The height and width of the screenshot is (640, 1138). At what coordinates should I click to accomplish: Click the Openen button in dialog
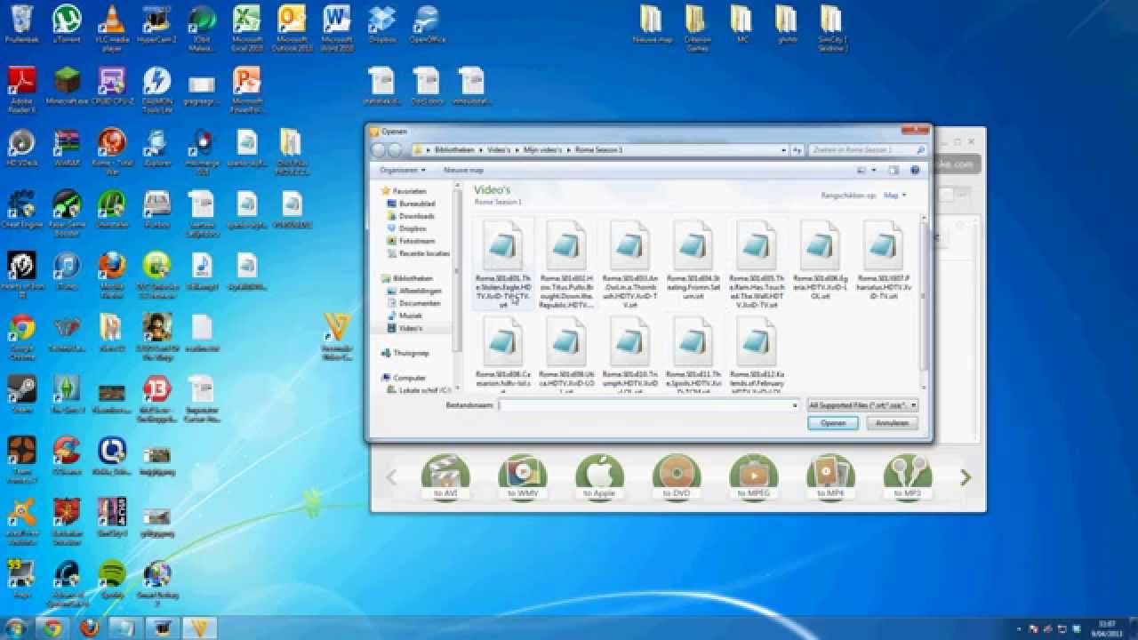(x=833, y=423)
